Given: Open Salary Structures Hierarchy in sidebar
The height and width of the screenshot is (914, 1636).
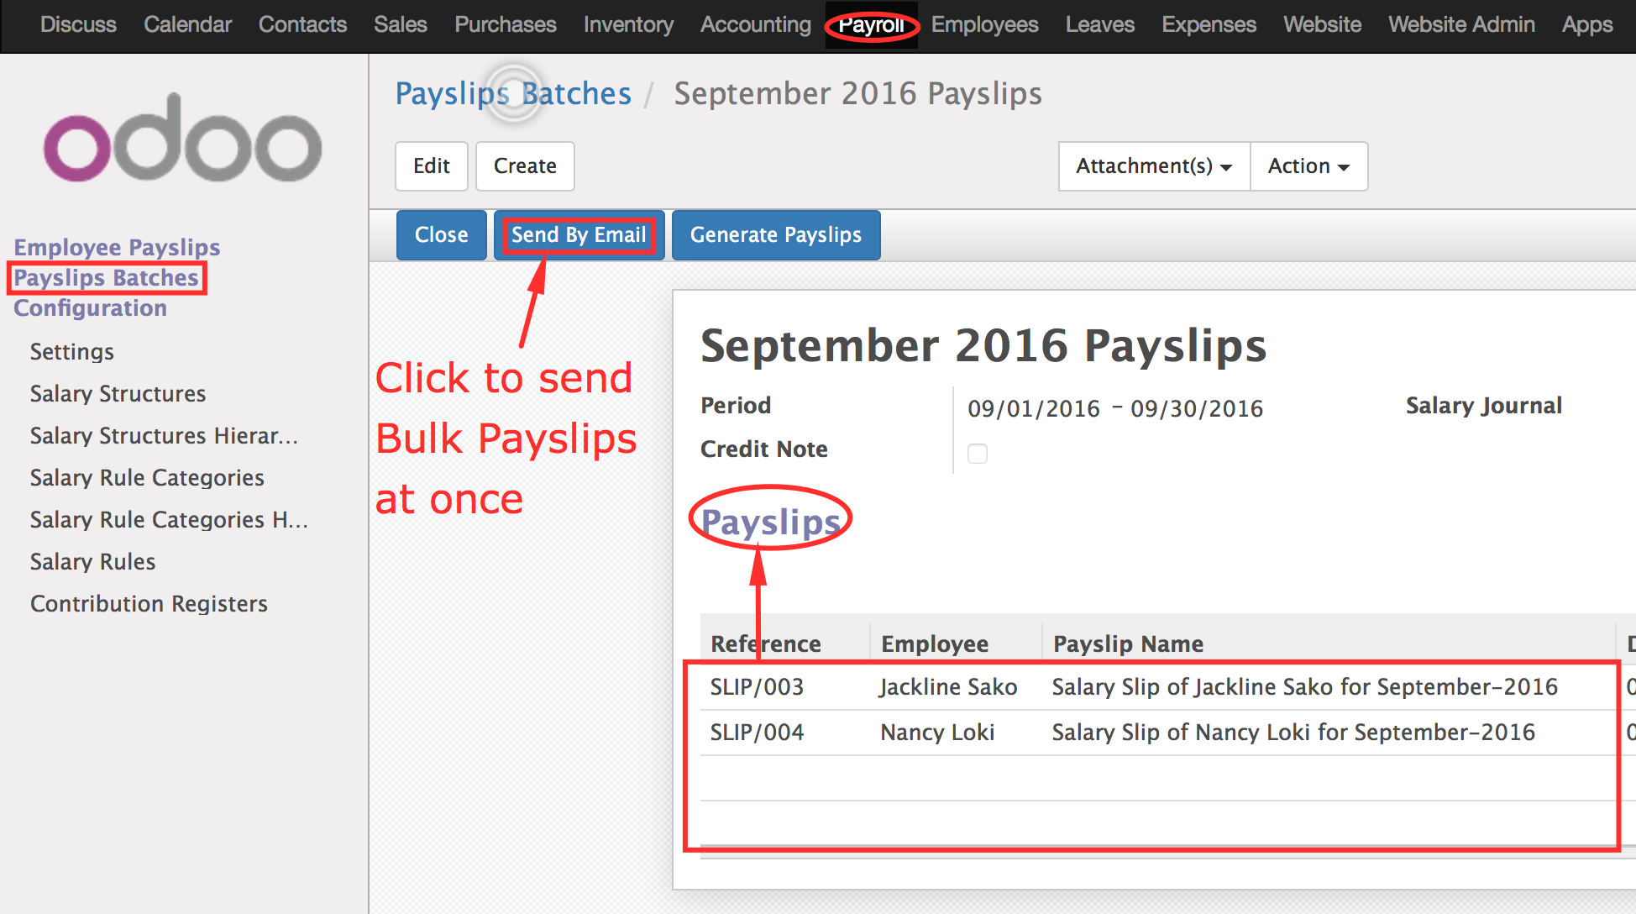Looking at the screenshot, I should pos(164,435).
